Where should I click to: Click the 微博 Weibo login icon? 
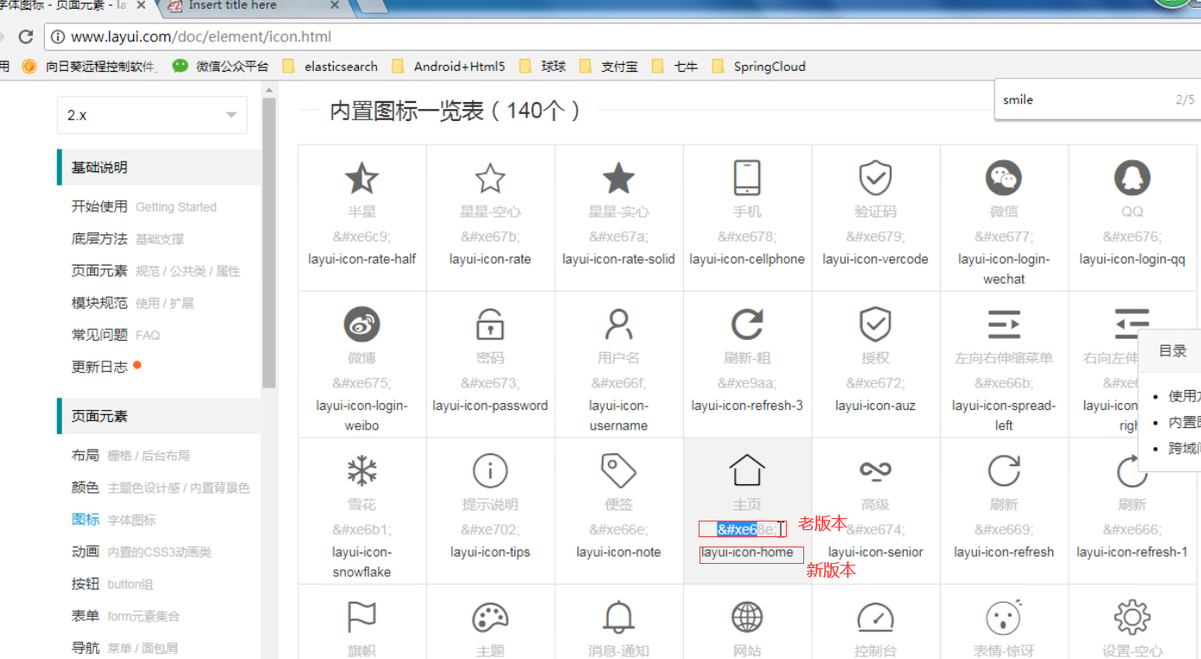361,324
